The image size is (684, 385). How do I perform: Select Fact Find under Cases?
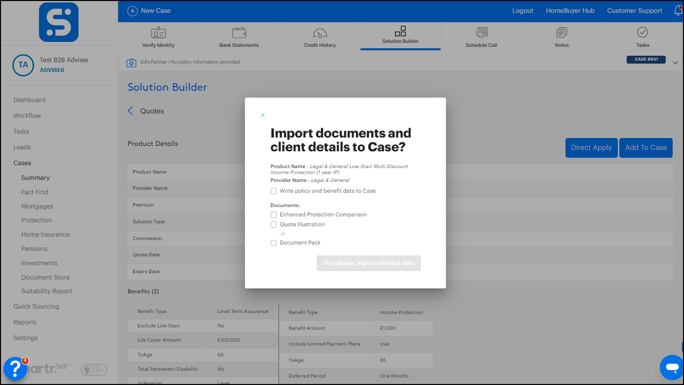(x=35, y=192)
